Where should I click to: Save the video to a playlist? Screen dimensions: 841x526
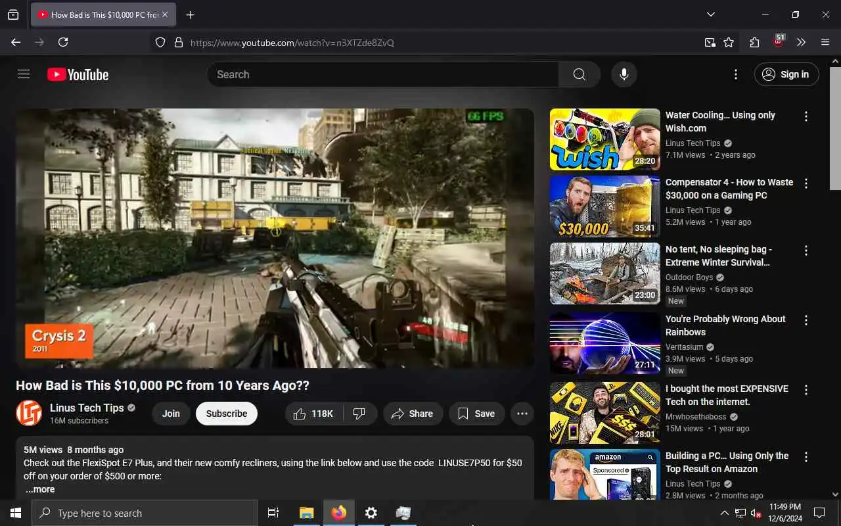coord(477,414)
